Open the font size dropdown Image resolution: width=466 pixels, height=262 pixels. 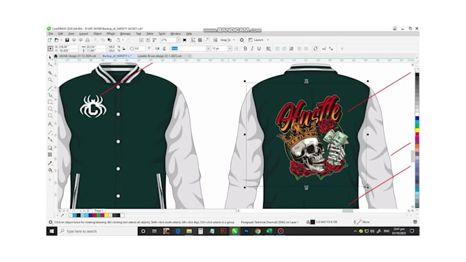click(x=230, y=49)
